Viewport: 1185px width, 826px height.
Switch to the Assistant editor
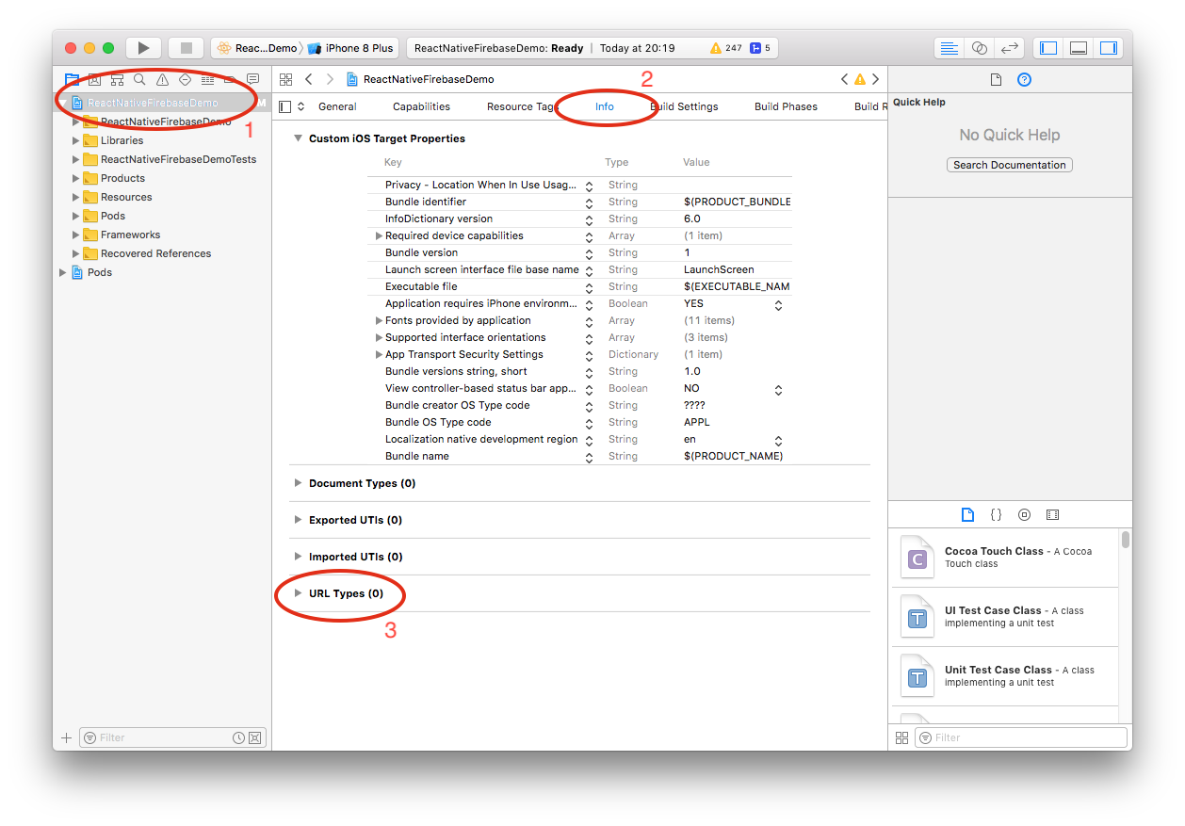point(980,48)
